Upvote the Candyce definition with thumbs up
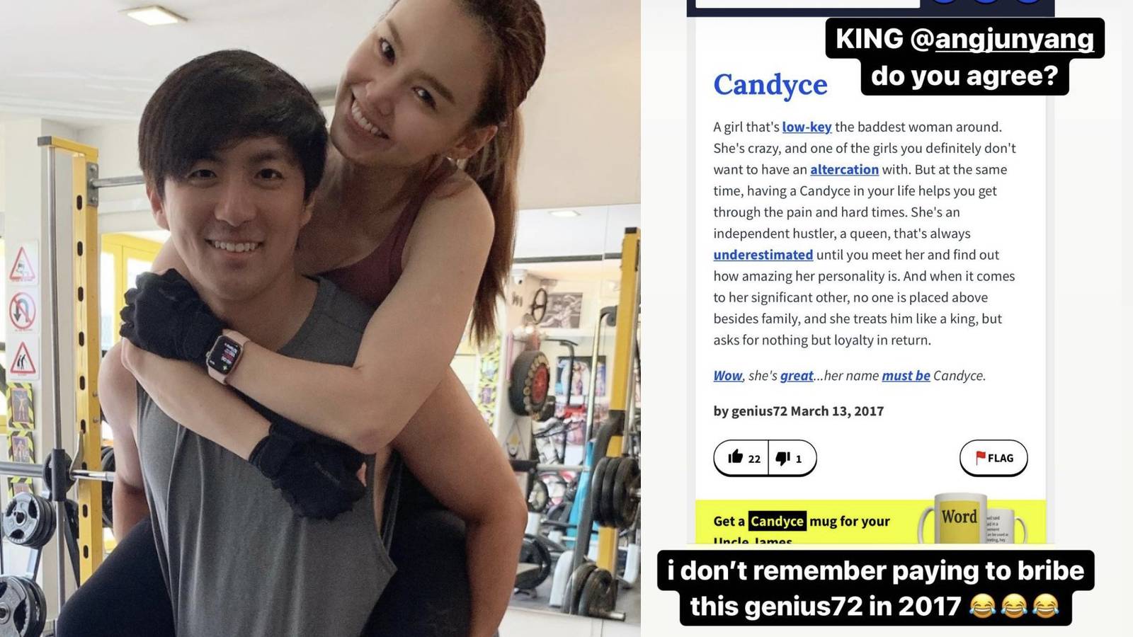The image size is (1133, 637). 742,458
